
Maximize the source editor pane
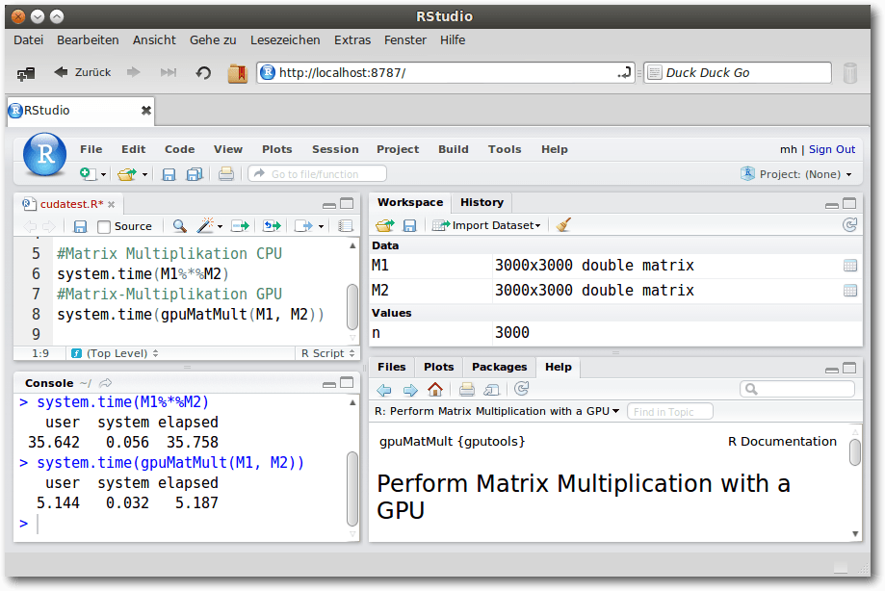point(347,204)
